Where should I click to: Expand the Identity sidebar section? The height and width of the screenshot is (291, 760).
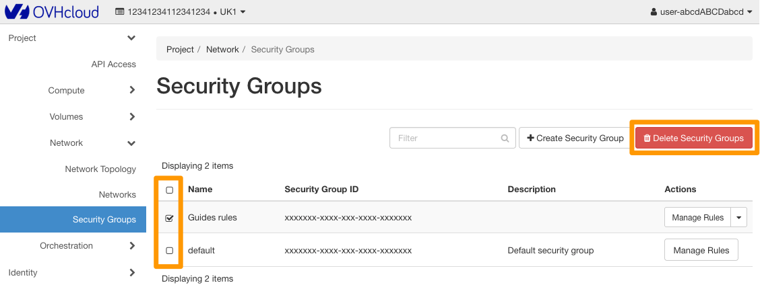tap(73, 273)
